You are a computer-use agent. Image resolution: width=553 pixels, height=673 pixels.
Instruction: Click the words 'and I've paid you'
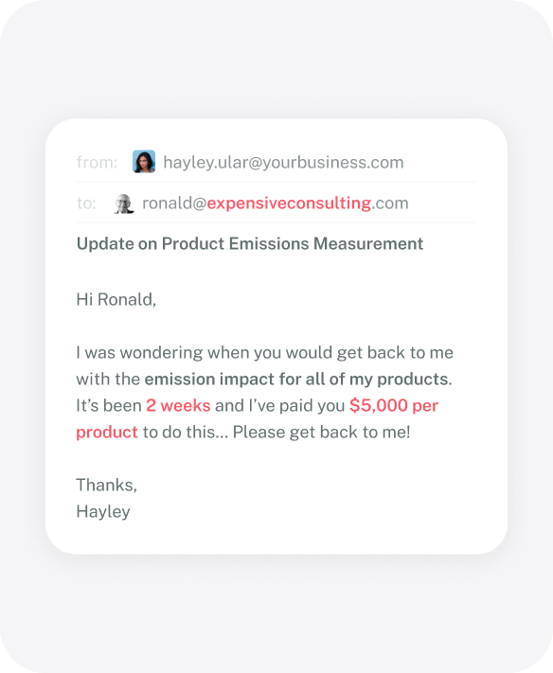(x=280, y=406)
